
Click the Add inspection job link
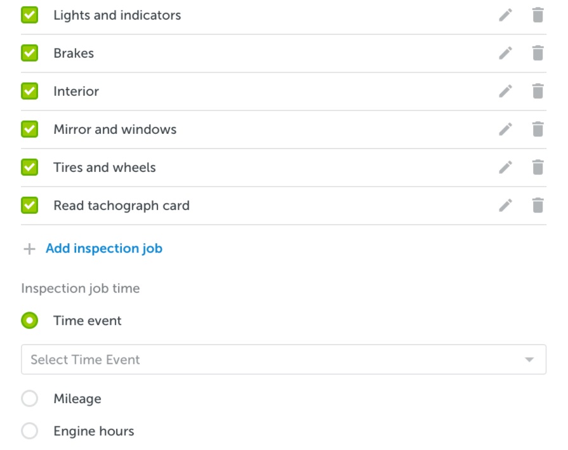(x=104, y=249)
